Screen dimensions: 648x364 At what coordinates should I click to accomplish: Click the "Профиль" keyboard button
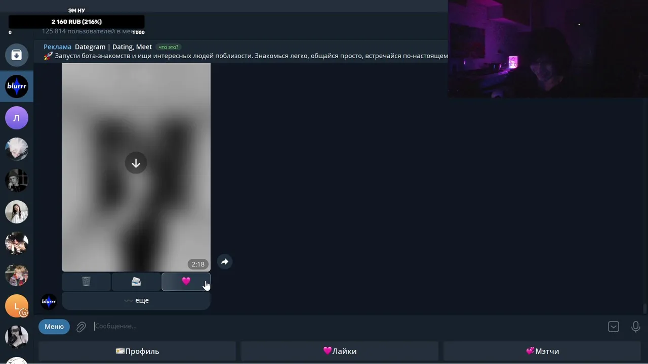[x=137, y=351]
